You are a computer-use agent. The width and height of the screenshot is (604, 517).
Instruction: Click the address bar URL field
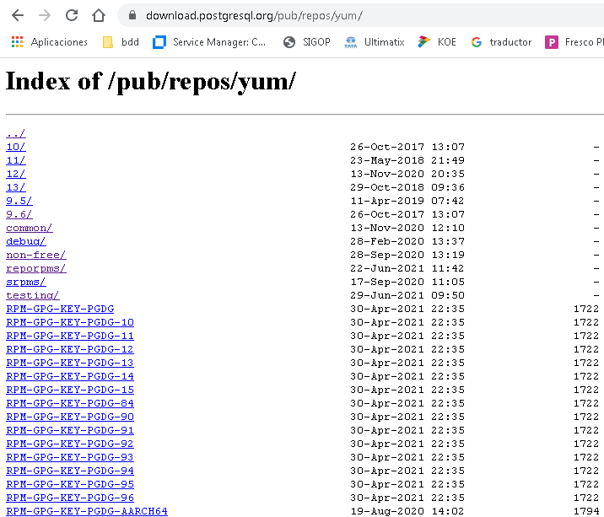pyautogui.click(x=337, y=15)
